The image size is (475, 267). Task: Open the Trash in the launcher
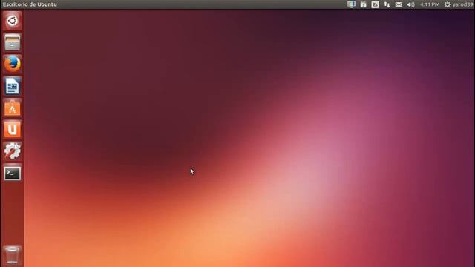pos(12,255)
